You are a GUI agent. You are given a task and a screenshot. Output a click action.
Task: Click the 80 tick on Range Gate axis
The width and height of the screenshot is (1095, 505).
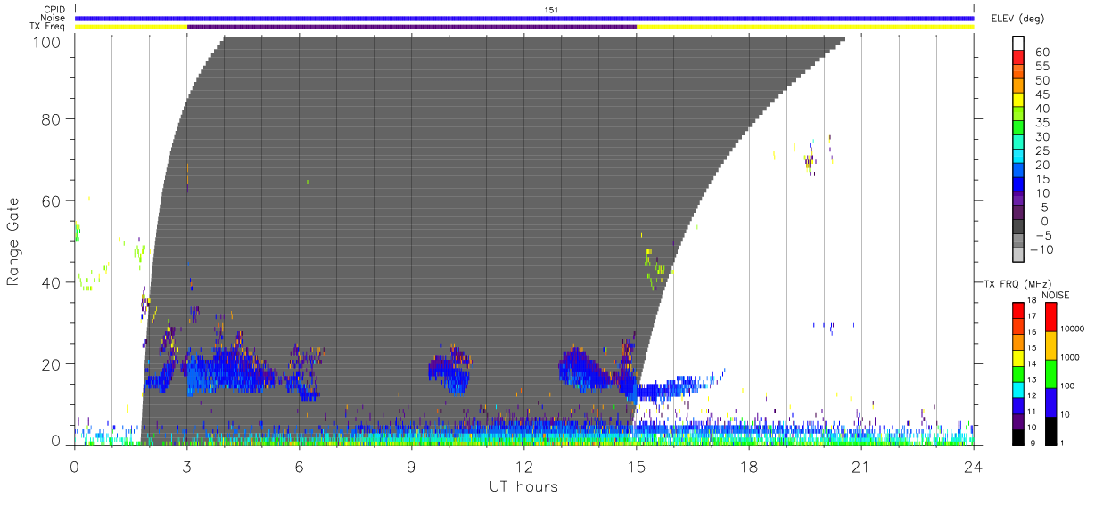click(52, 118)
